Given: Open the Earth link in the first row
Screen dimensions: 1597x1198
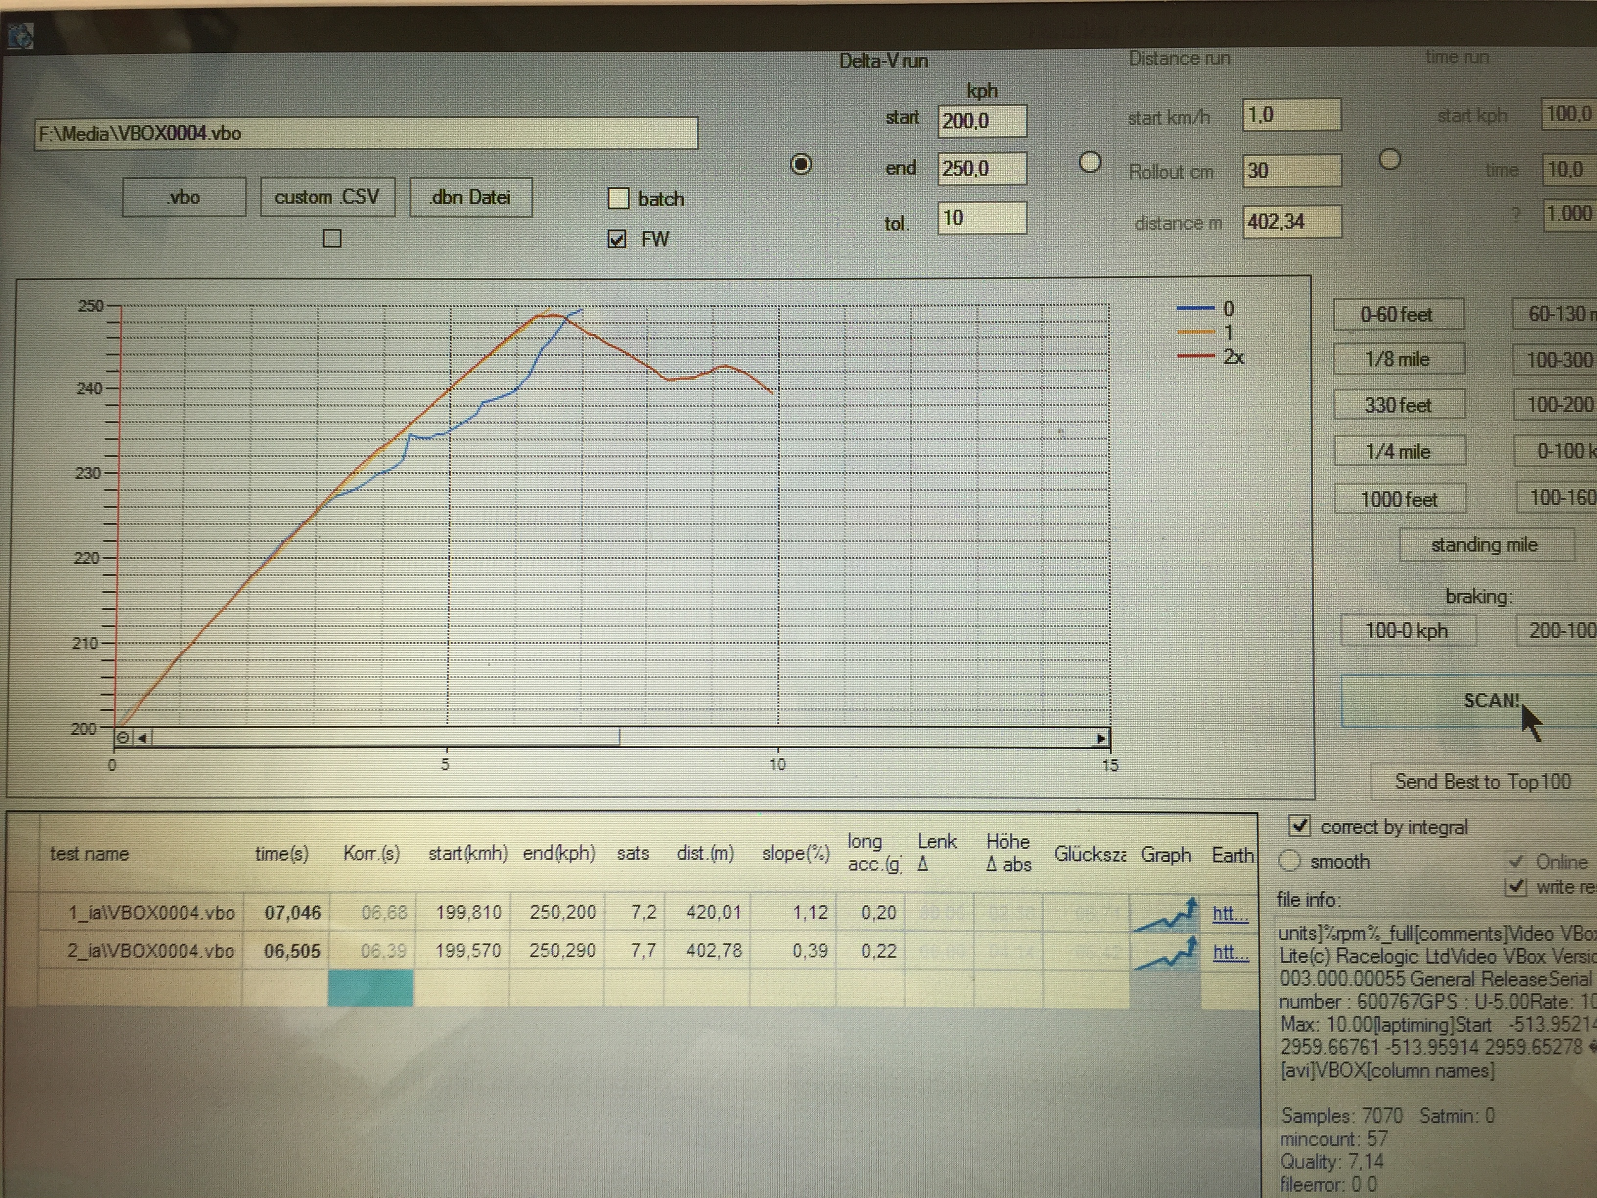Looking at the screenshot, I should 1230,914.
